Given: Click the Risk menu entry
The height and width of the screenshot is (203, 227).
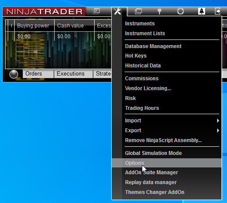Looking at the screenshot, I should (166, 98).
